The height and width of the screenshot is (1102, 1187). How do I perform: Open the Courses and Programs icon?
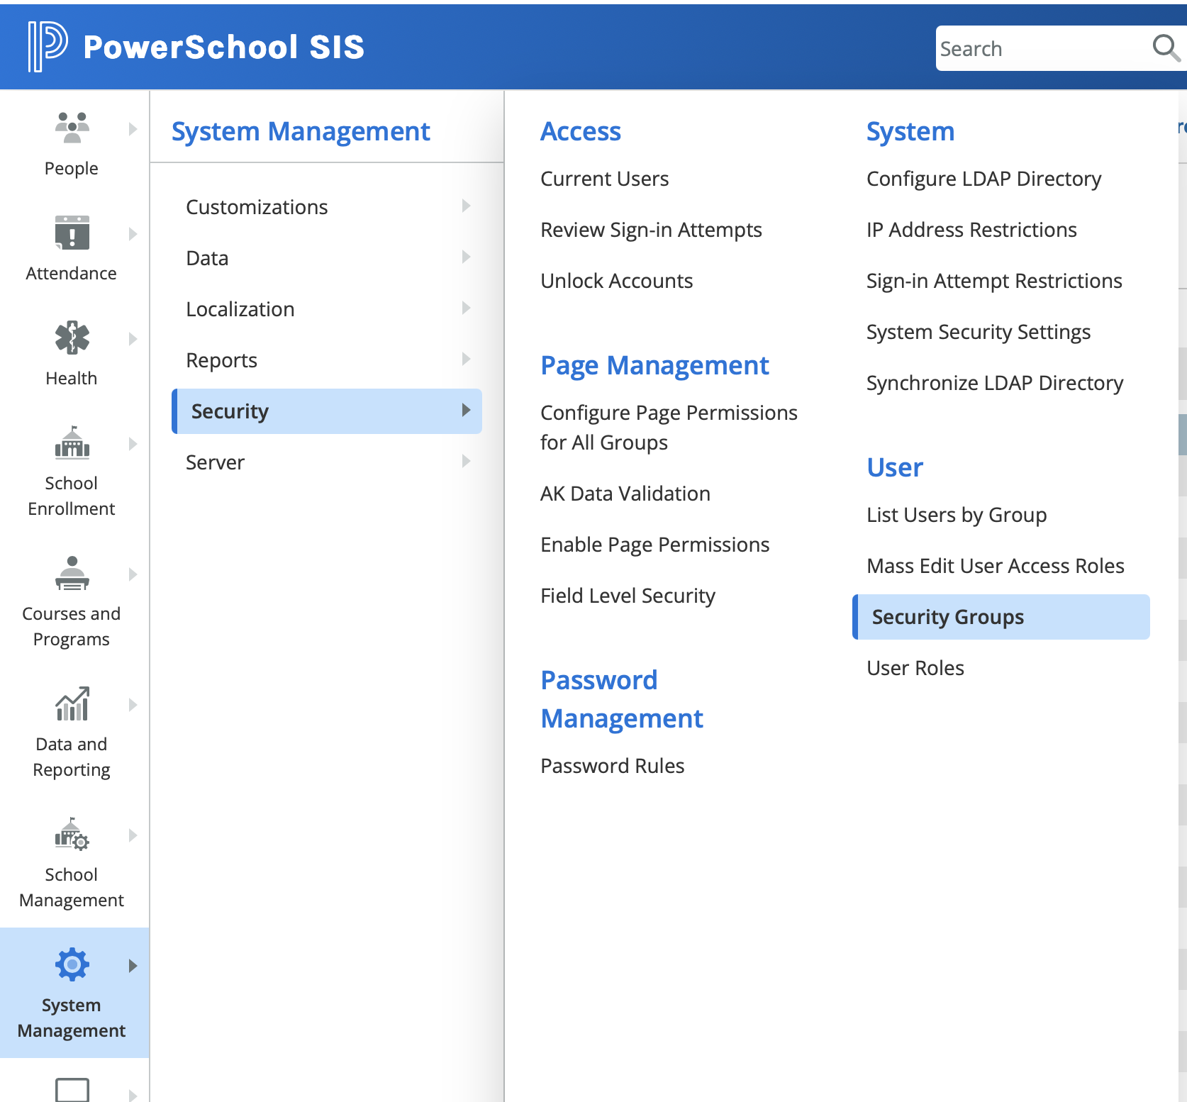pos(72,573)
